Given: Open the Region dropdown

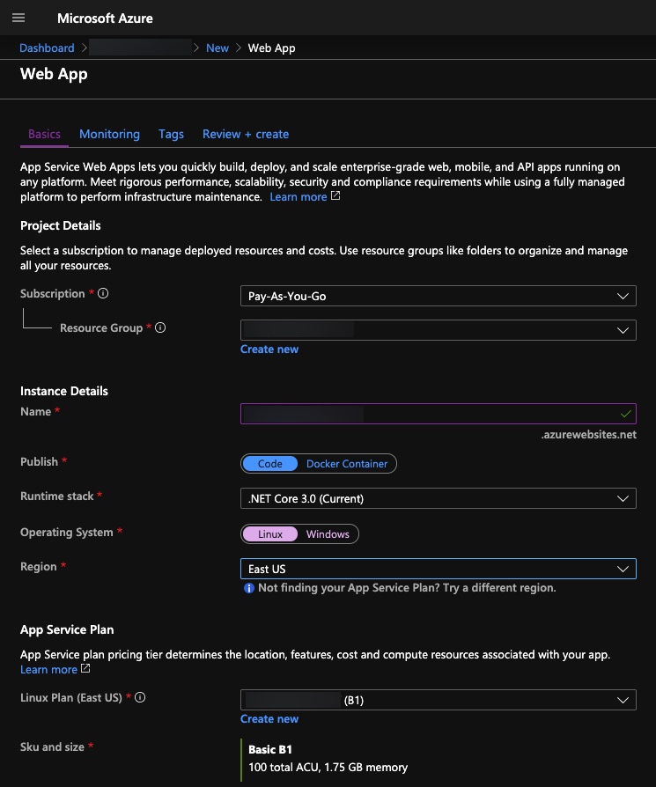Looking at the screenshot, I should pos(438,569).
